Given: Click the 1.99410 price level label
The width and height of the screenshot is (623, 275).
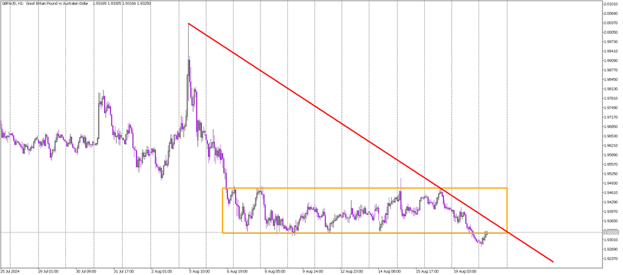Looking at the screenshot, I should (x=612, y=51).
